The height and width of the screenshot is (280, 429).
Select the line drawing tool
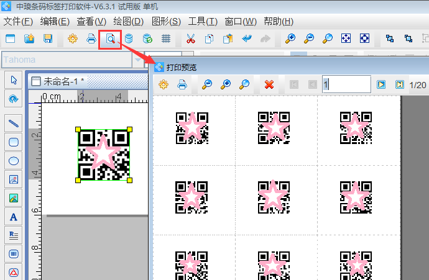14,124
